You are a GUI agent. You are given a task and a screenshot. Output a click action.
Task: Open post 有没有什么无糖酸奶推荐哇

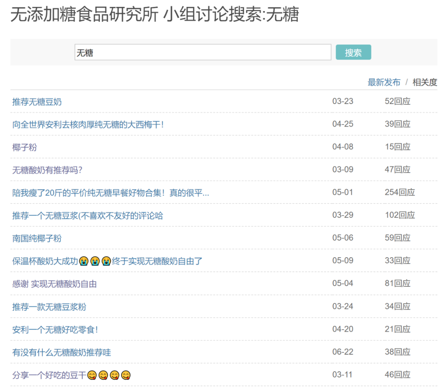pos(62,352)
